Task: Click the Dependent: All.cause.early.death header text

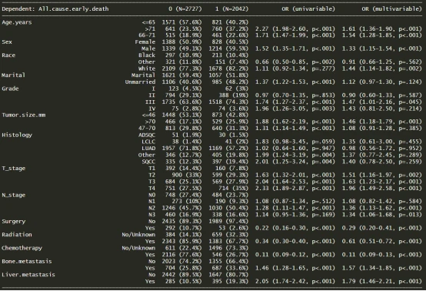Action: click(55, 9)
